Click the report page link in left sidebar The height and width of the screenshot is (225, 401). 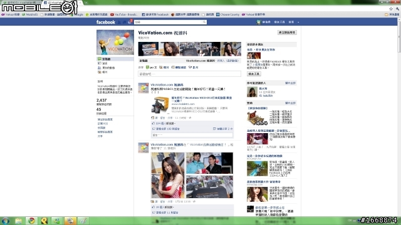point(105,132)
